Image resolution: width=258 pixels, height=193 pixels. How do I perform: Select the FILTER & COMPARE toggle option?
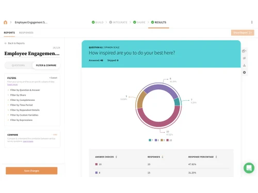tap(46, 65)
